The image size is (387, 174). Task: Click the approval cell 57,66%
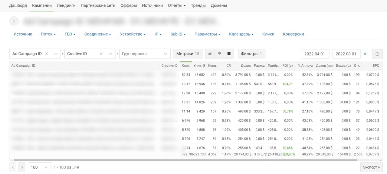tap(307, 93)
